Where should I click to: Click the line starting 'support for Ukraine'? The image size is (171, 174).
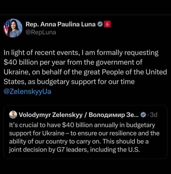84,133
